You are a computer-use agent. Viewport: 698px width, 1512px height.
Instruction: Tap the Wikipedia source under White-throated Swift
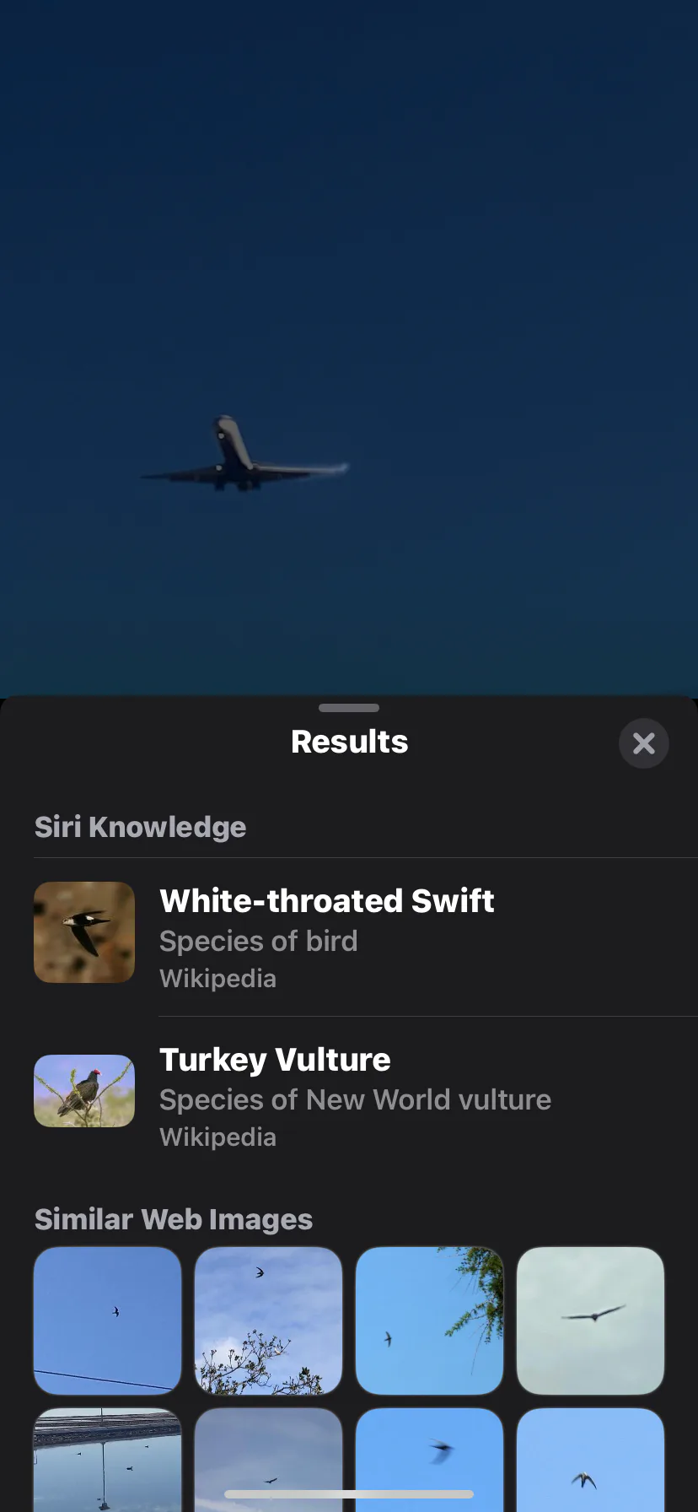coord(217,979)
